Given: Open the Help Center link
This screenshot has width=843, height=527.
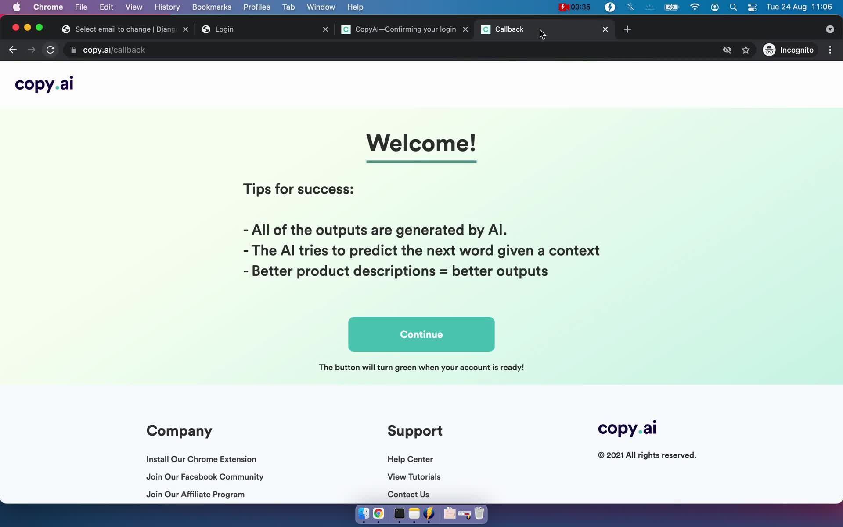Looking at the screenshot, I should [x=410, y=459].
